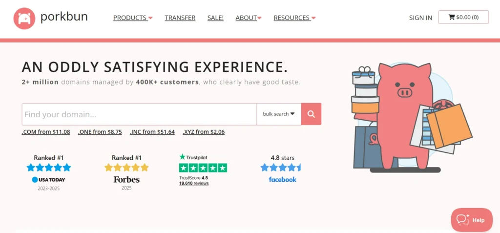This screenshot has width=500, height=233.
Task: Select the .COM from $11.08 link
Action: tap(46, 132)
